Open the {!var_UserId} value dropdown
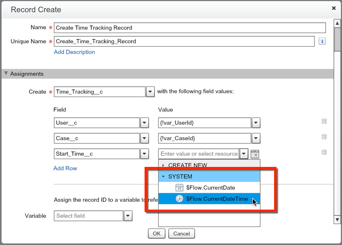Image resolution: width=342 pixels, height=245 pixels. pos(256,123)
